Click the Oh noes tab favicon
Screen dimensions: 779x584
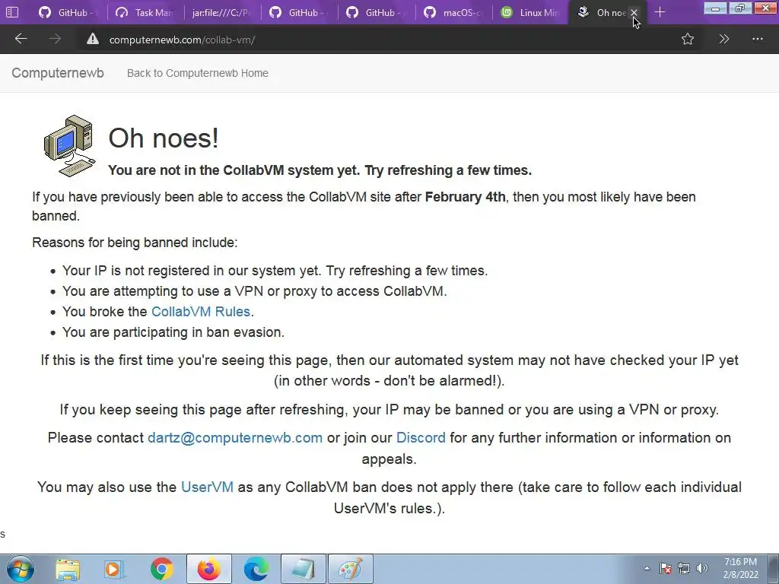click(583, 12)
